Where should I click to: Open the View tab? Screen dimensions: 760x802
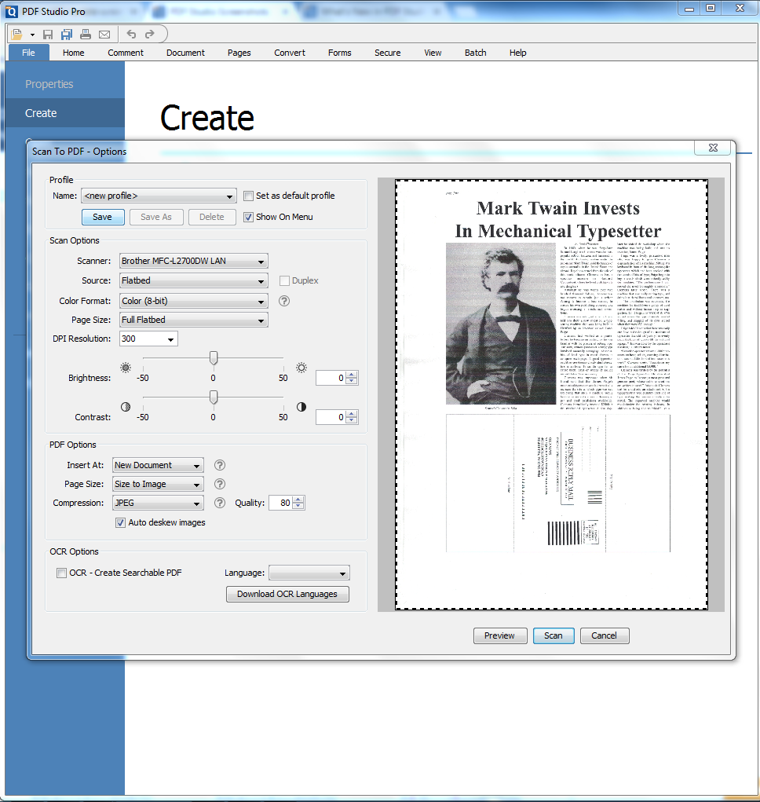coord(433,53)
